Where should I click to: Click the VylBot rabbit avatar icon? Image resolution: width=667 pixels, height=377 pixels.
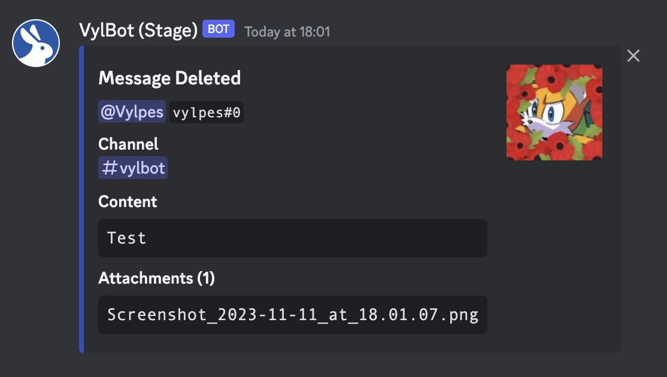[x=36, y=43]
